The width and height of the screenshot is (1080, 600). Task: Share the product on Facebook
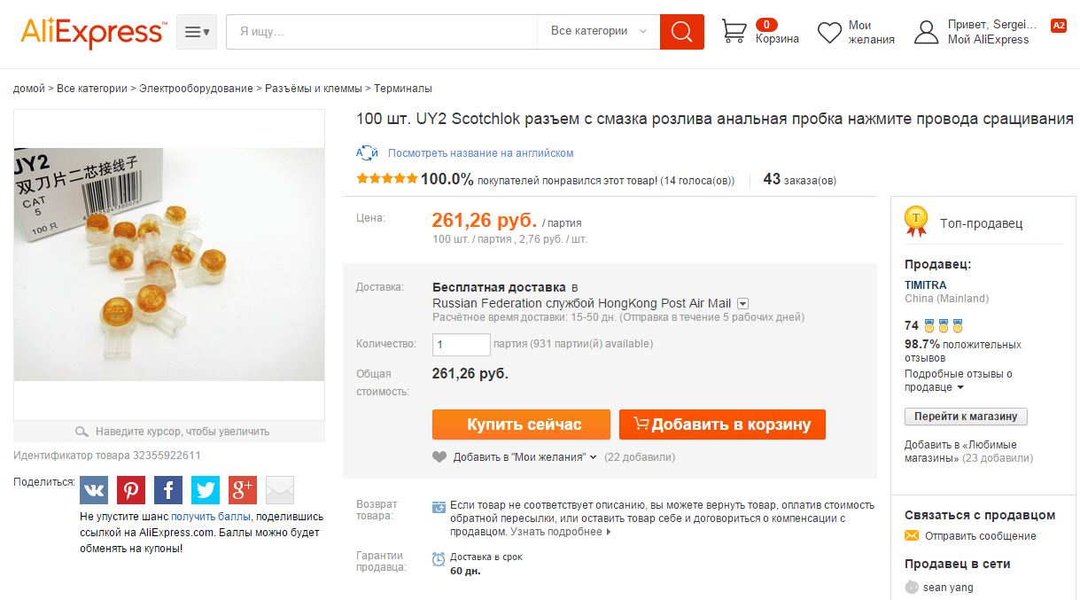click(x=168, y=490)
